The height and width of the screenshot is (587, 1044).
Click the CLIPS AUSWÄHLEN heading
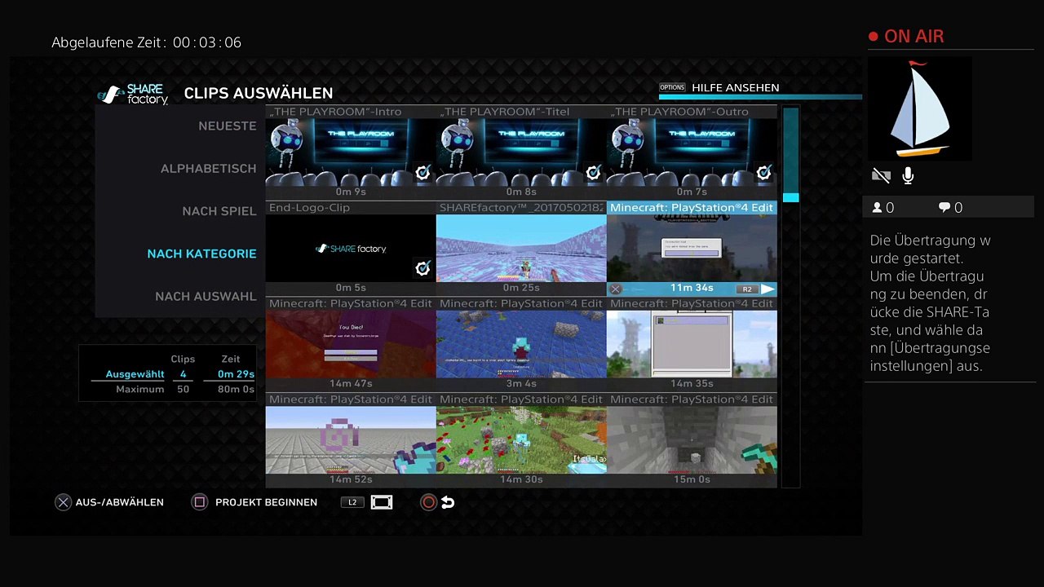(x=259, y=94)
